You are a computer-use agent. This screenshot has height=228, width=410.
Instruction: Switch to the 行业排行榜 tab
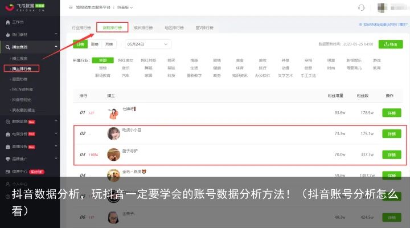point(81,27)
